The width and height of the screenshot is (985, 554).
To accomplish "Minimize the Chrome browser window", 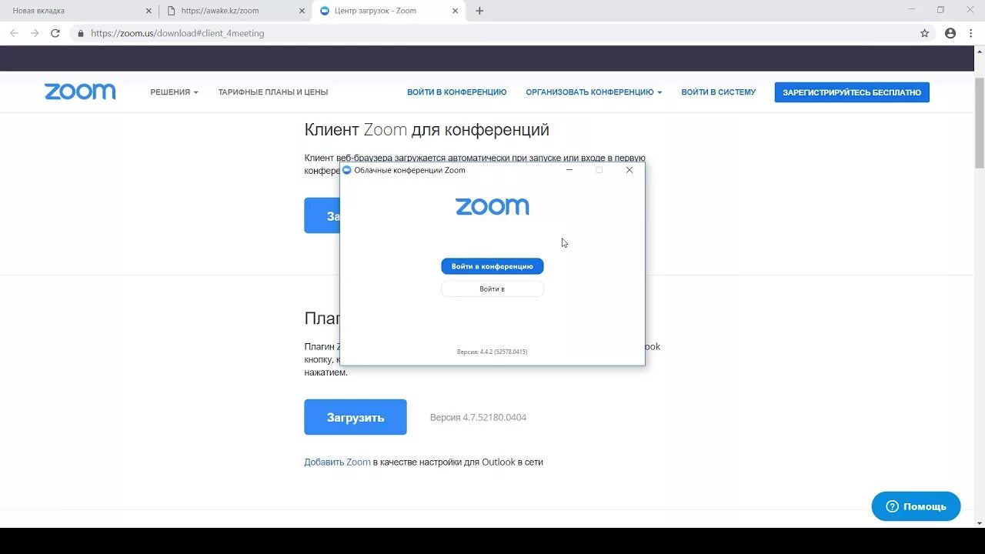I will (912, 10).
